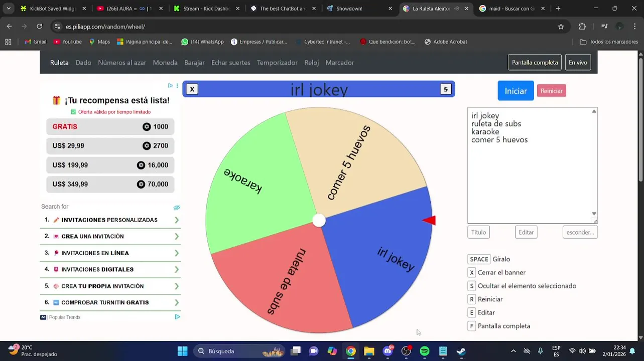The image size is (644, 361).
Task: Select 'Temporizador' from the nav bar
Action: click(277, 63)
